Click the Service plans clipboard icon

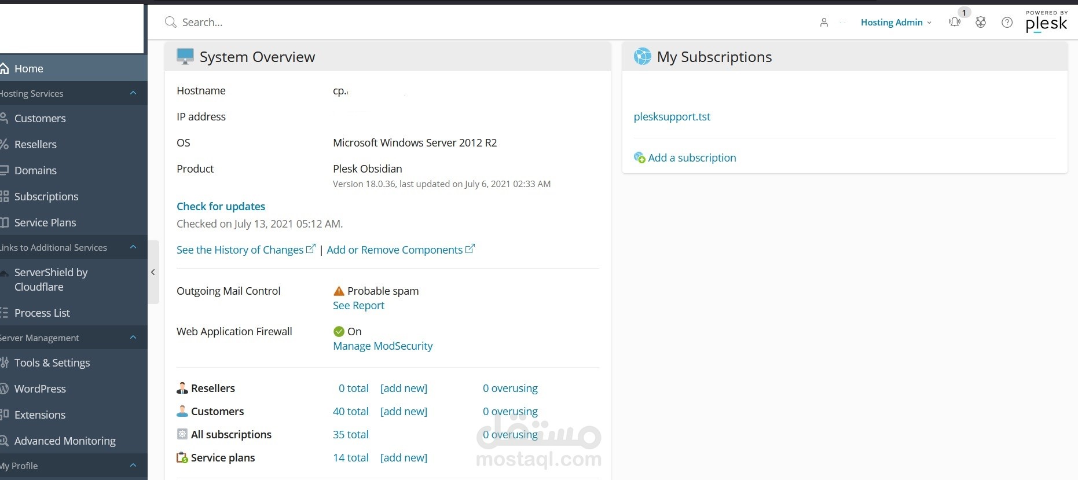coord(182,457)
